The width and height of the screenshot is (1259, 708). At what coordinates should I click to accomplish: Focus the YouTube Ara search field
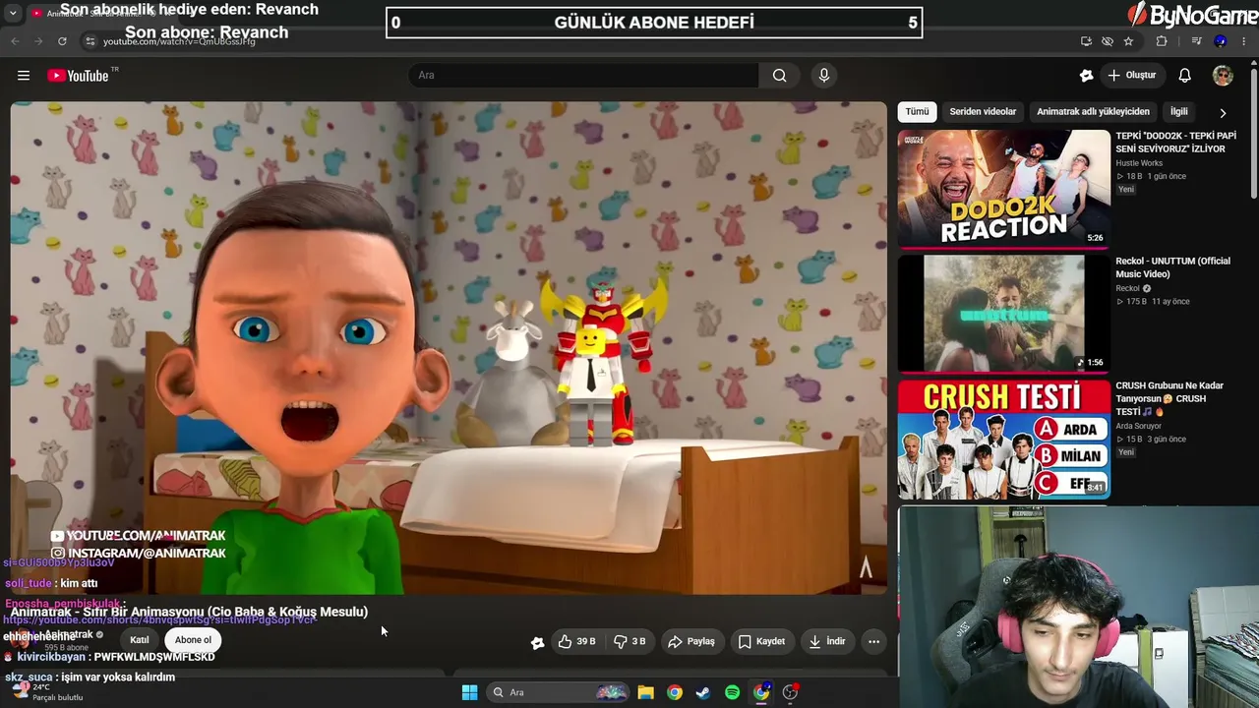pos(584,76)
